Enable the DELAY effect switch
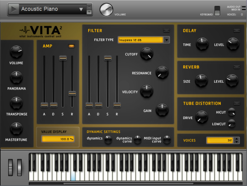247x186 pixels. (236, 31)
